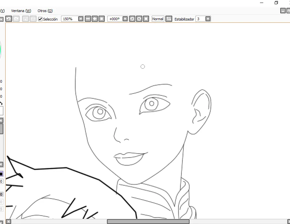290x224 pixels.
Task: Minimize the application window
Action: (x=262, y=3)
